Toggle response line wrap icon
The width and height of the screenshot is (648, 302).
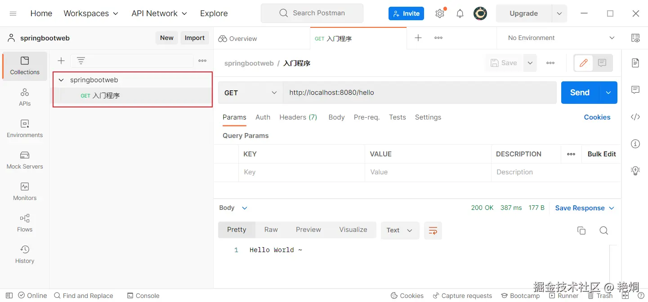[433, 231]
